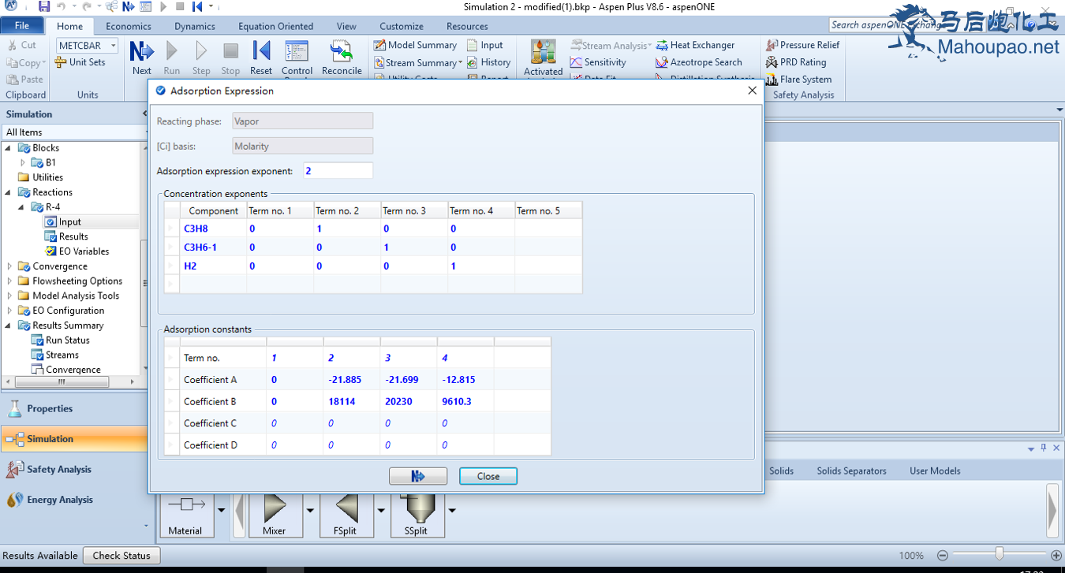1065x573 pixels.
Task: Open the Resources ribbon tab
Action: pyautogui.click(x=467, y=26)
